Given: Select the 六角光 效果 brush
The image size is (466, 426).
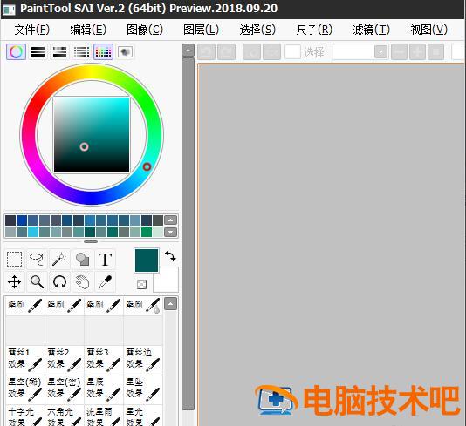Looking at the screenshot, I should tap(65, 416).
